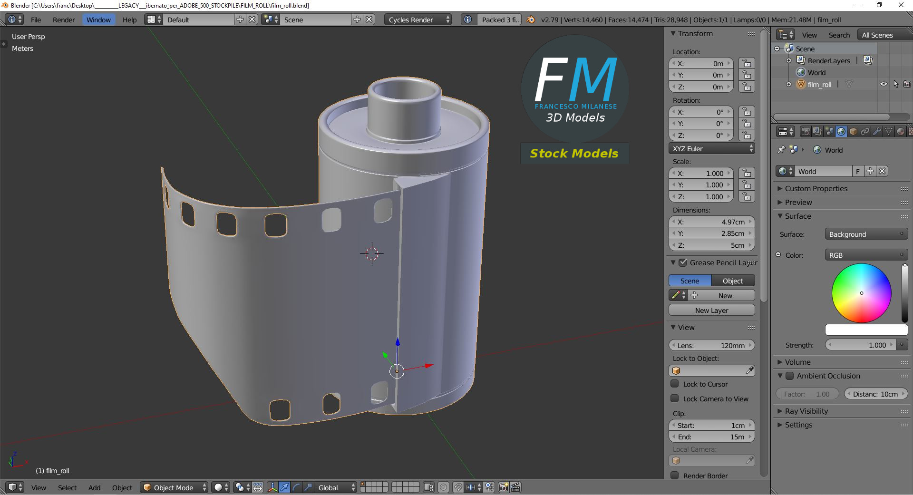
Task: Select the scale manipulator icon
Action: click(308, 487)
